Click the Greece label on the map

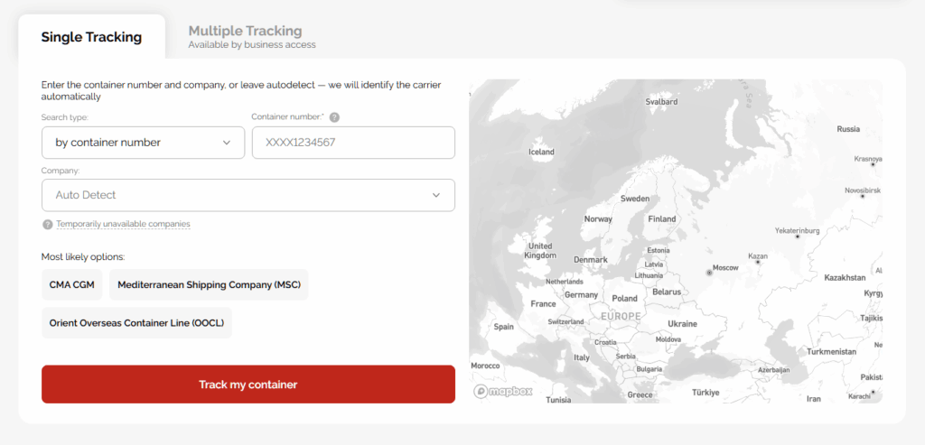640,394
